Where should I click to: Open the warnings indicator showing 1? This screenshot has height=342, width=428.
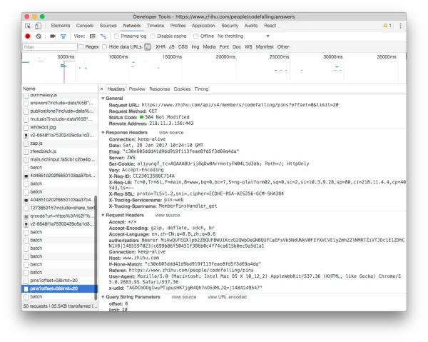pos(387,26)
